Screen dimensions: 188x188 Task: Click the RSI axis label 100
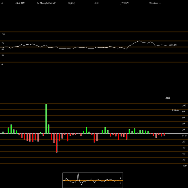(3, 34)
